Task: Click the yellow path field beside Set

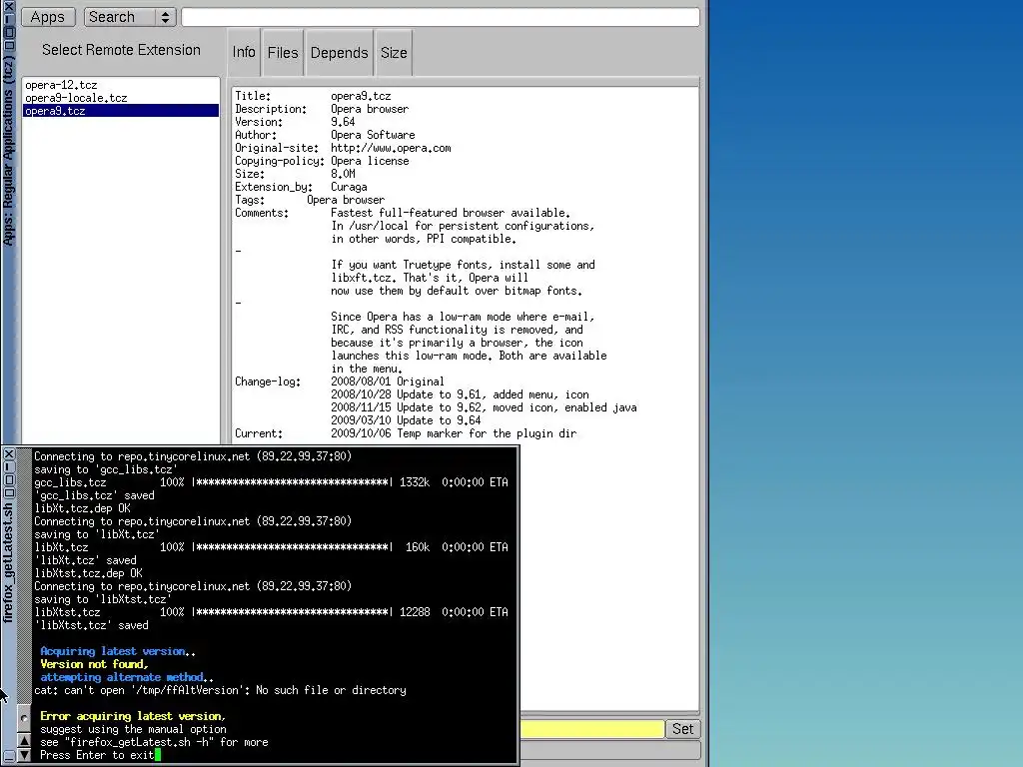Action: tap(591, 728)
